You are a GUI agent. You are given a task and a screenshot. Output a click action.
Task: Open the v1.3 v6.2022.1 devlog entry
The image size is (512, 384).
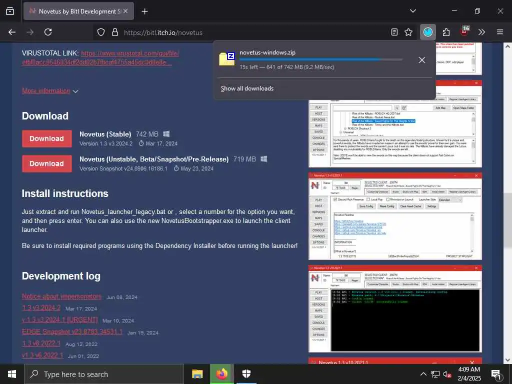42,355
